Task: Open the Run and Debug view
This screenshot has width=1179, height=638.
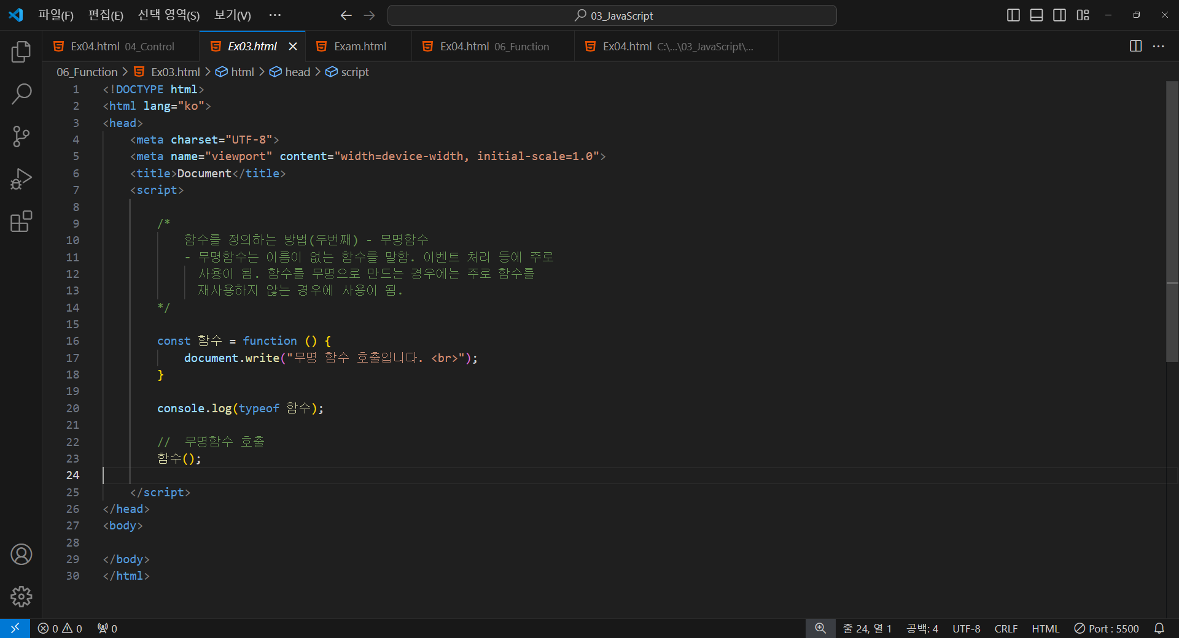Action: [x=21, y=179]
